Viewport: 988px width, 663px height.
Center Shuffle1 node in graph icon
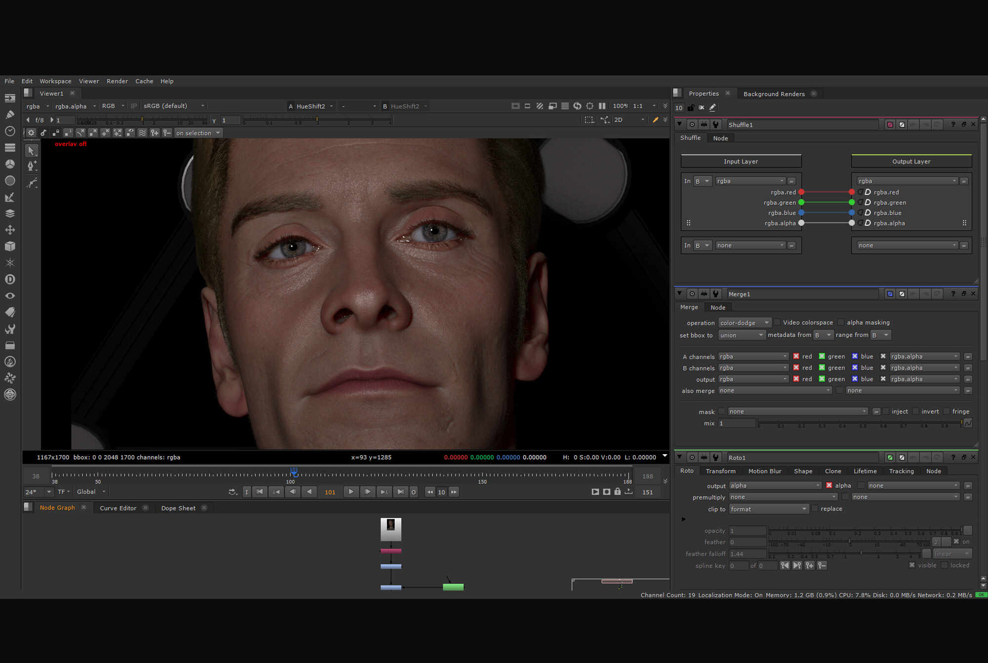[x=692, y=124]
